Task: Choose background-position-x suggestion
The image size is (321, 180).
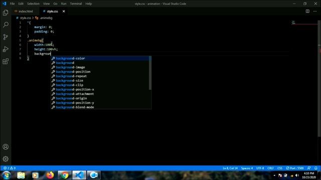Action: pyautogui.click(x=100, y=89)
